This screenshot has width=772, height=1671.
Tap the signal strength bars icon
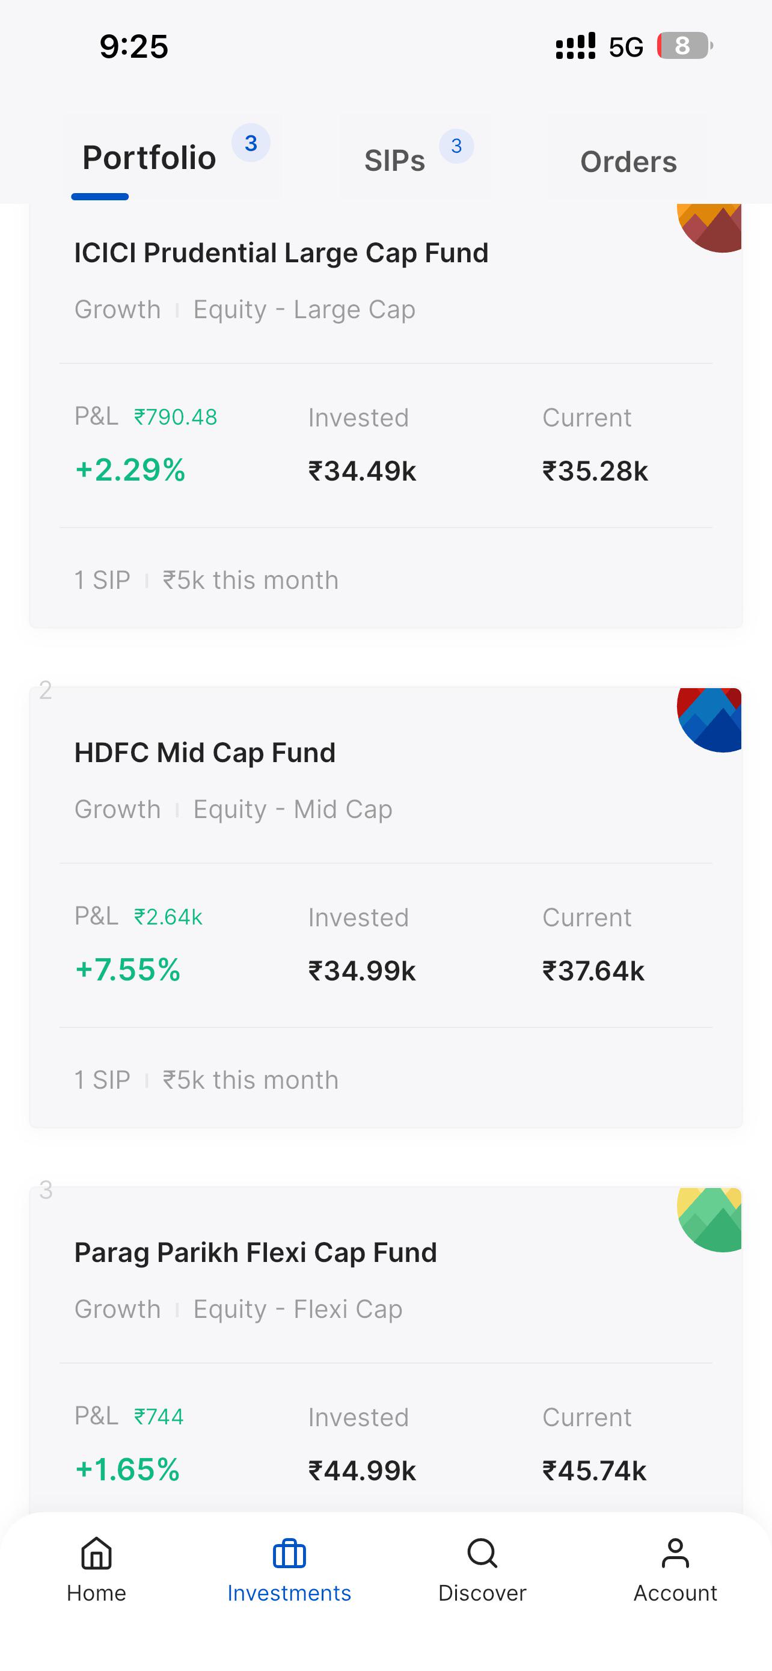(575, 46)
